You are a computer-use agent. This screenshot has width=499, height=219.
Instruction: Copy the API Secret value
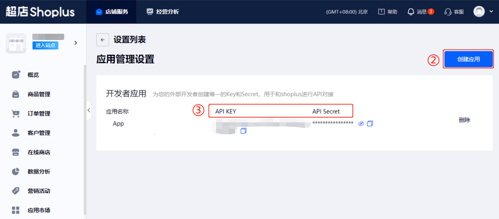370,124
